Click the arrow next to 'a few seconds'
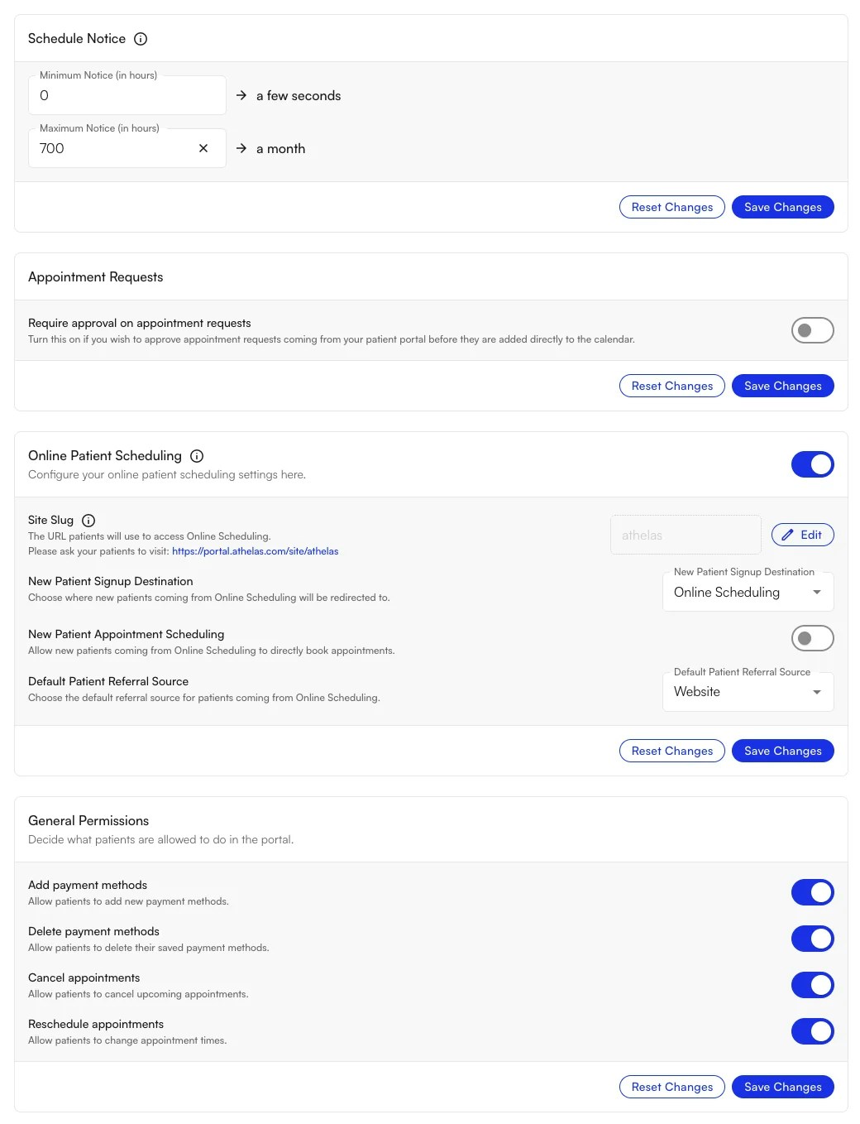The height and width of the screenshot is (1124, 860). pos(241,95)
